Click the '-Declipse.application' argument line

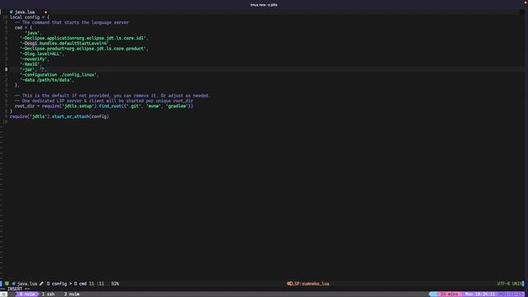point(84,38)
